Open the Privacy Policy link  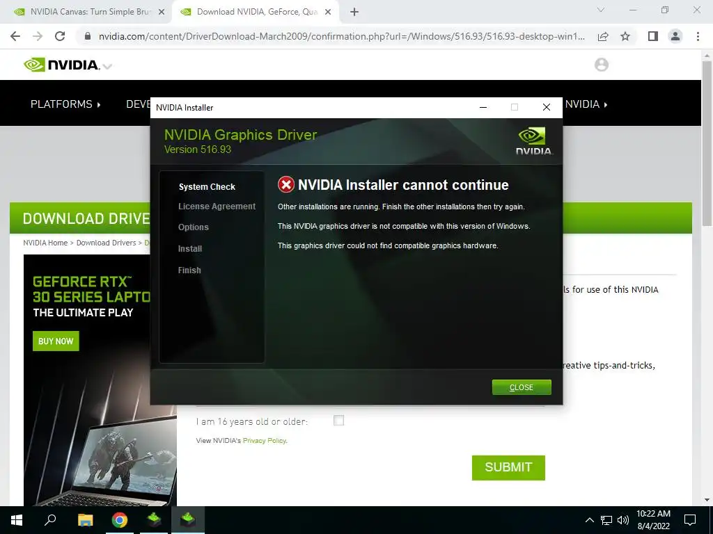[x=264, y=440]
